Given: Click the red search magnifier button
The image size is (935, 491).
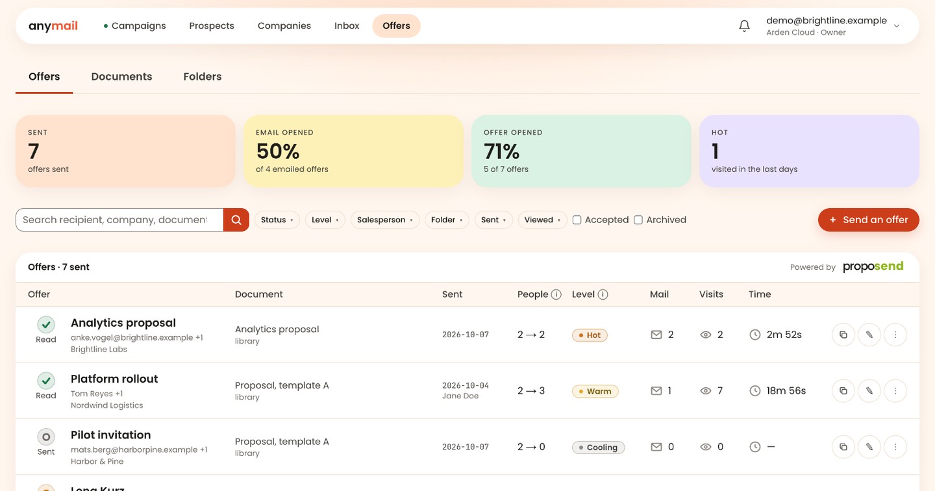Looking at the screenshot, I should [x=236, y=220].
